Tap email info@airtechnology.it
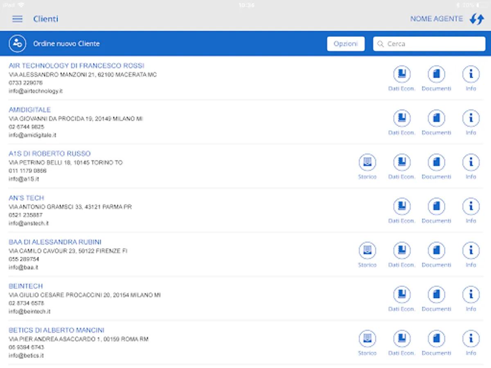 [x=36, y=91]
